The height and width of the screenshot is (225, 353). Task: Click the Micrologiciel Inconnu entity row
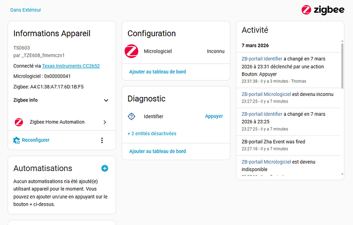click(x=176, y=51)
